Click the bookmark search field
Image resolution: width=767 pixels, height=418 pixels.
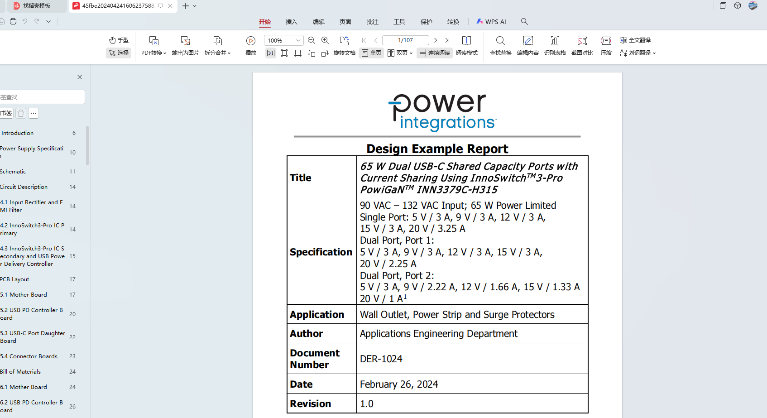click(x=42, y=97)
